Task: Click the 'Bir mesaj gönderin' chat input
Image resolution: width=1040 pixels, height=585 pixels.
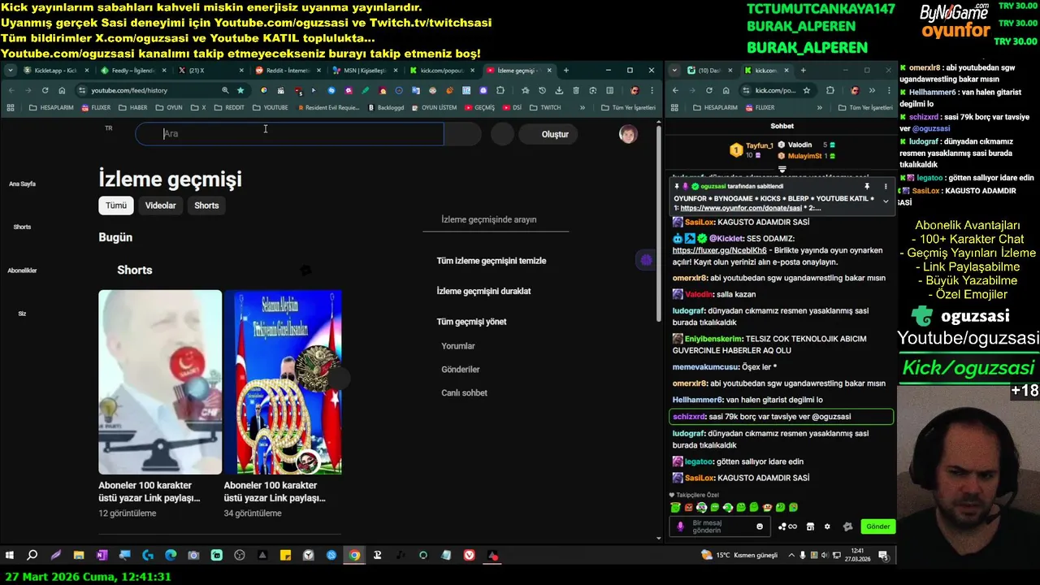Action: (x=719, y=526)
